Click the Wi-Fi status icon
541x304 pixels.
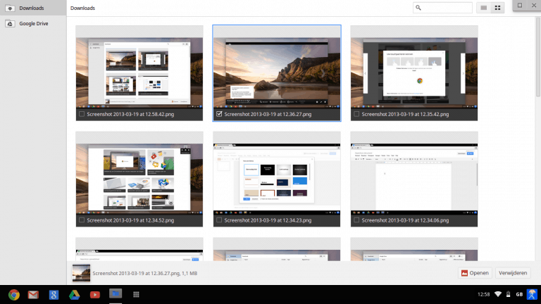click(498, 294)
